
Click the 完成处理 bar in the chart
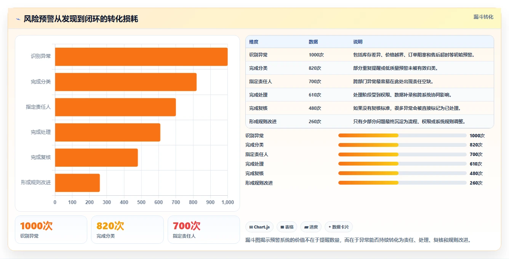point(108,132)
